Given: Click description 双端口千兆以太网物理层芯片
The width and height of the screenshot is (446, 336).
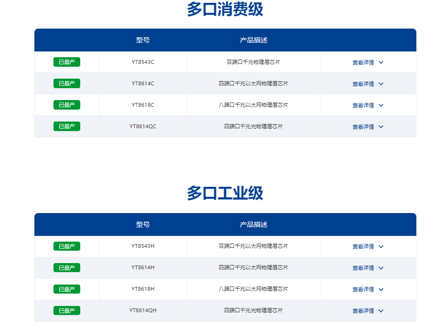Looking at the screenshot, I should [x=253, y=246].
